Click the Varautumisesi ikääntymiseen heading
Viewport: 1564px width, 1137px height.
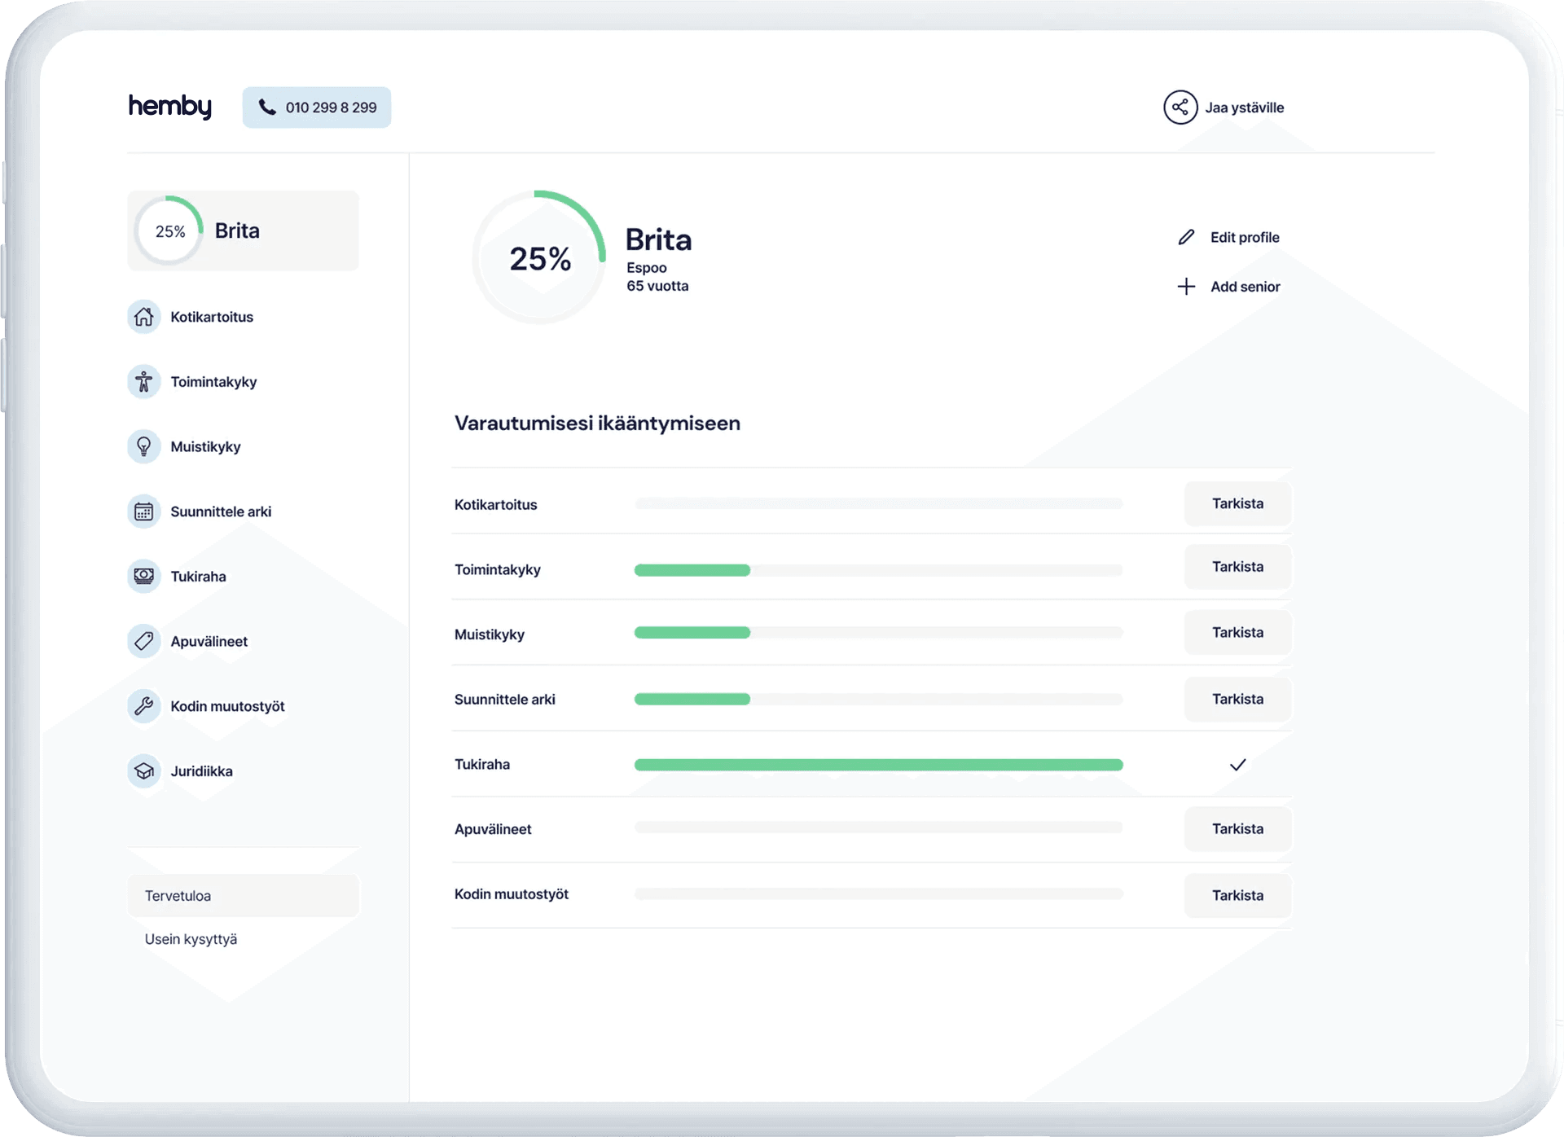[x=597, y=424]
